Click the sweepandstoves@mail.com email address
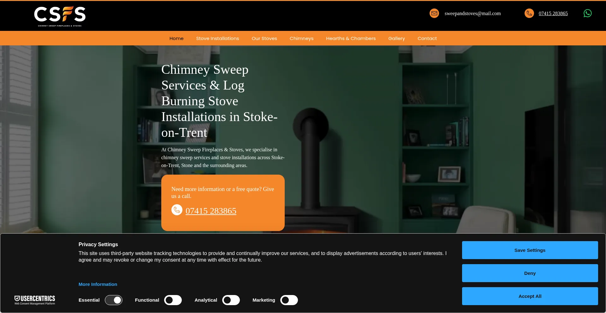The height and width of the screenshot is (313, 606). tap(472, 14)
